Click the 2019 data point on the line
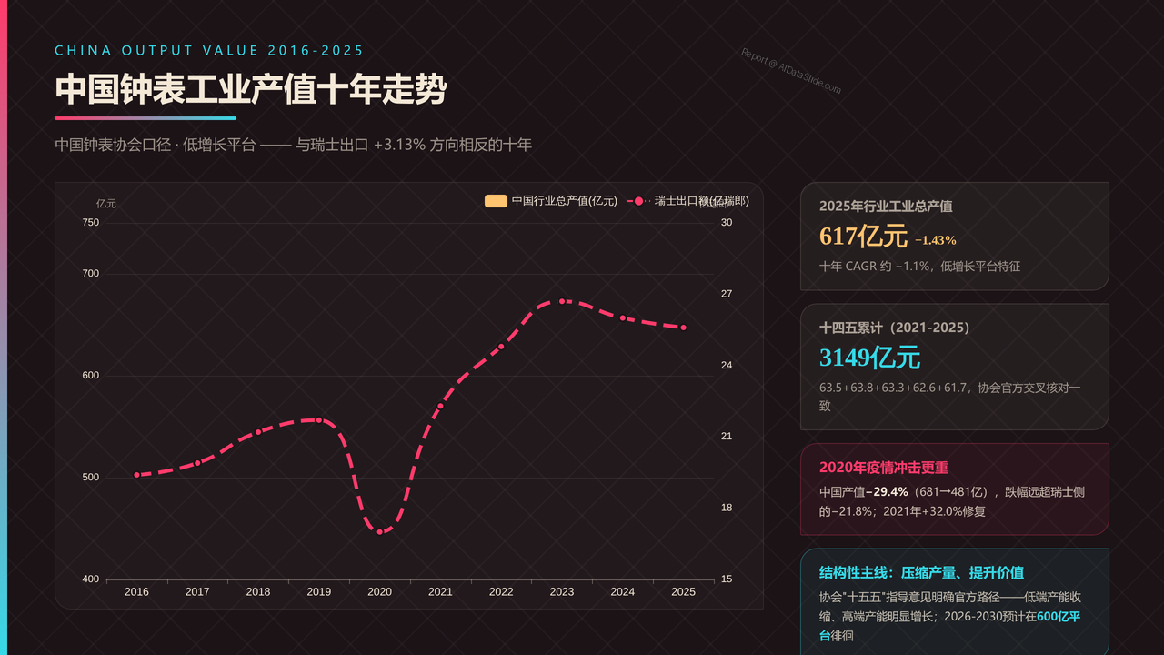Image resolution: width=1164 pixels, height=655 pixels. click(318, 420)
